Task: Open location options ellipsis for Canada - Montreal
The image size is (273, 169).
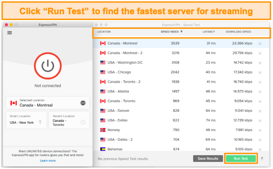Action: [83, 103]
